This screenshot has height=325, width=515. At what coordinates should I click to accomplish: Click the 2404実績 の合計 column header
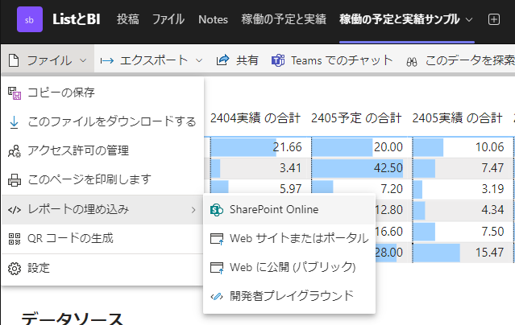255,118
